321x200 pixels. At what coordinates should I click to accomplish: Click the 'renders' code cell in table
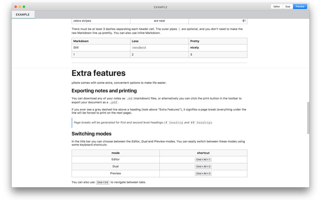(139, 48)
